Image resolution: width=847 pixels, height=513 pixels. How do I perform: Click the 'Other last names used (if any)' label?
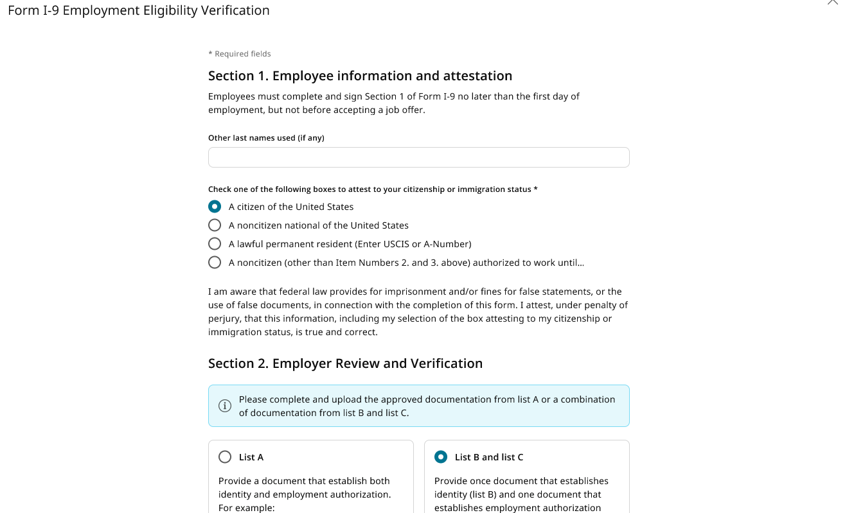266,138
